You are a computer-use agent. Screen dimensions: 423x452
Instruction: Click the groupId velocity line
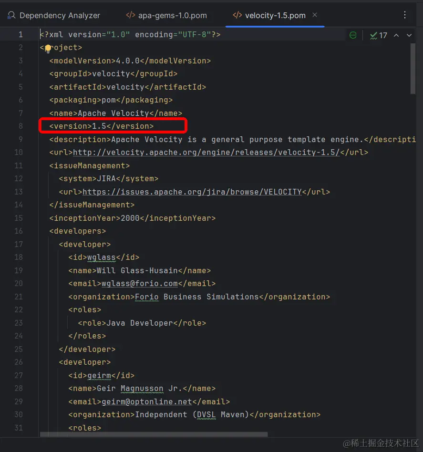coord(113,74)
